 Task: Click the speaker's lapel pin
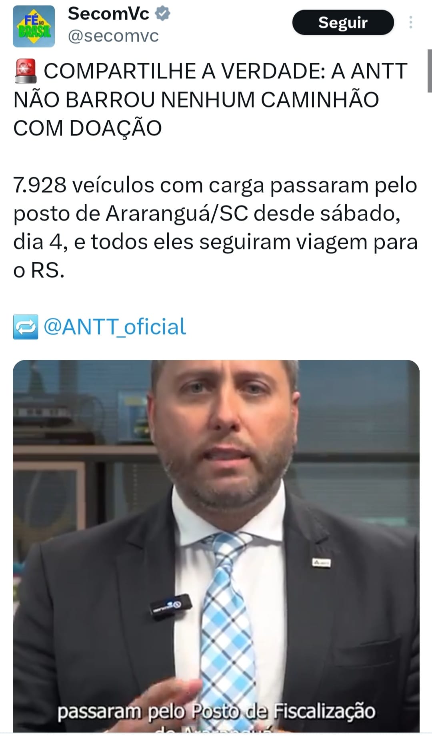(x=321, y=562)
